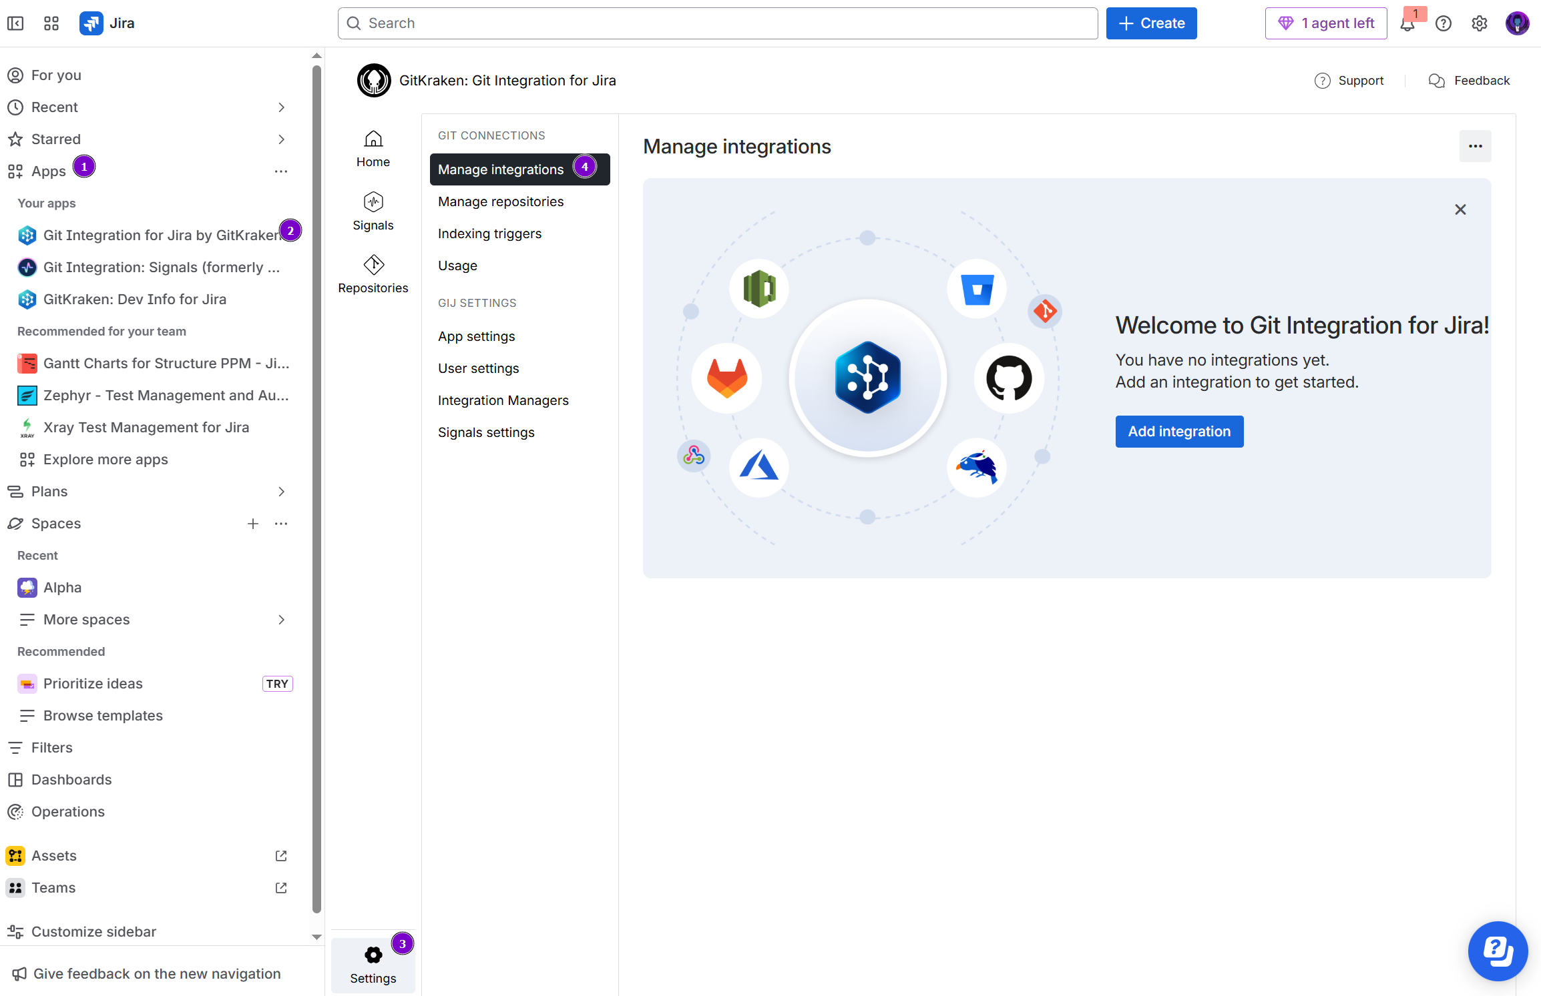Select Manage repositories menu item
This screenshot has width=1541, height=996.
(x=500, y=201)
